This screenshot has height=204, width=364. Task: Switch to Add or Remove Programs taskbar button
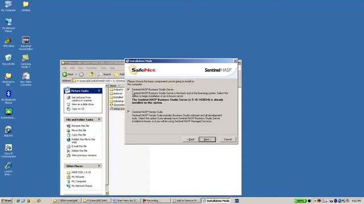186,201
